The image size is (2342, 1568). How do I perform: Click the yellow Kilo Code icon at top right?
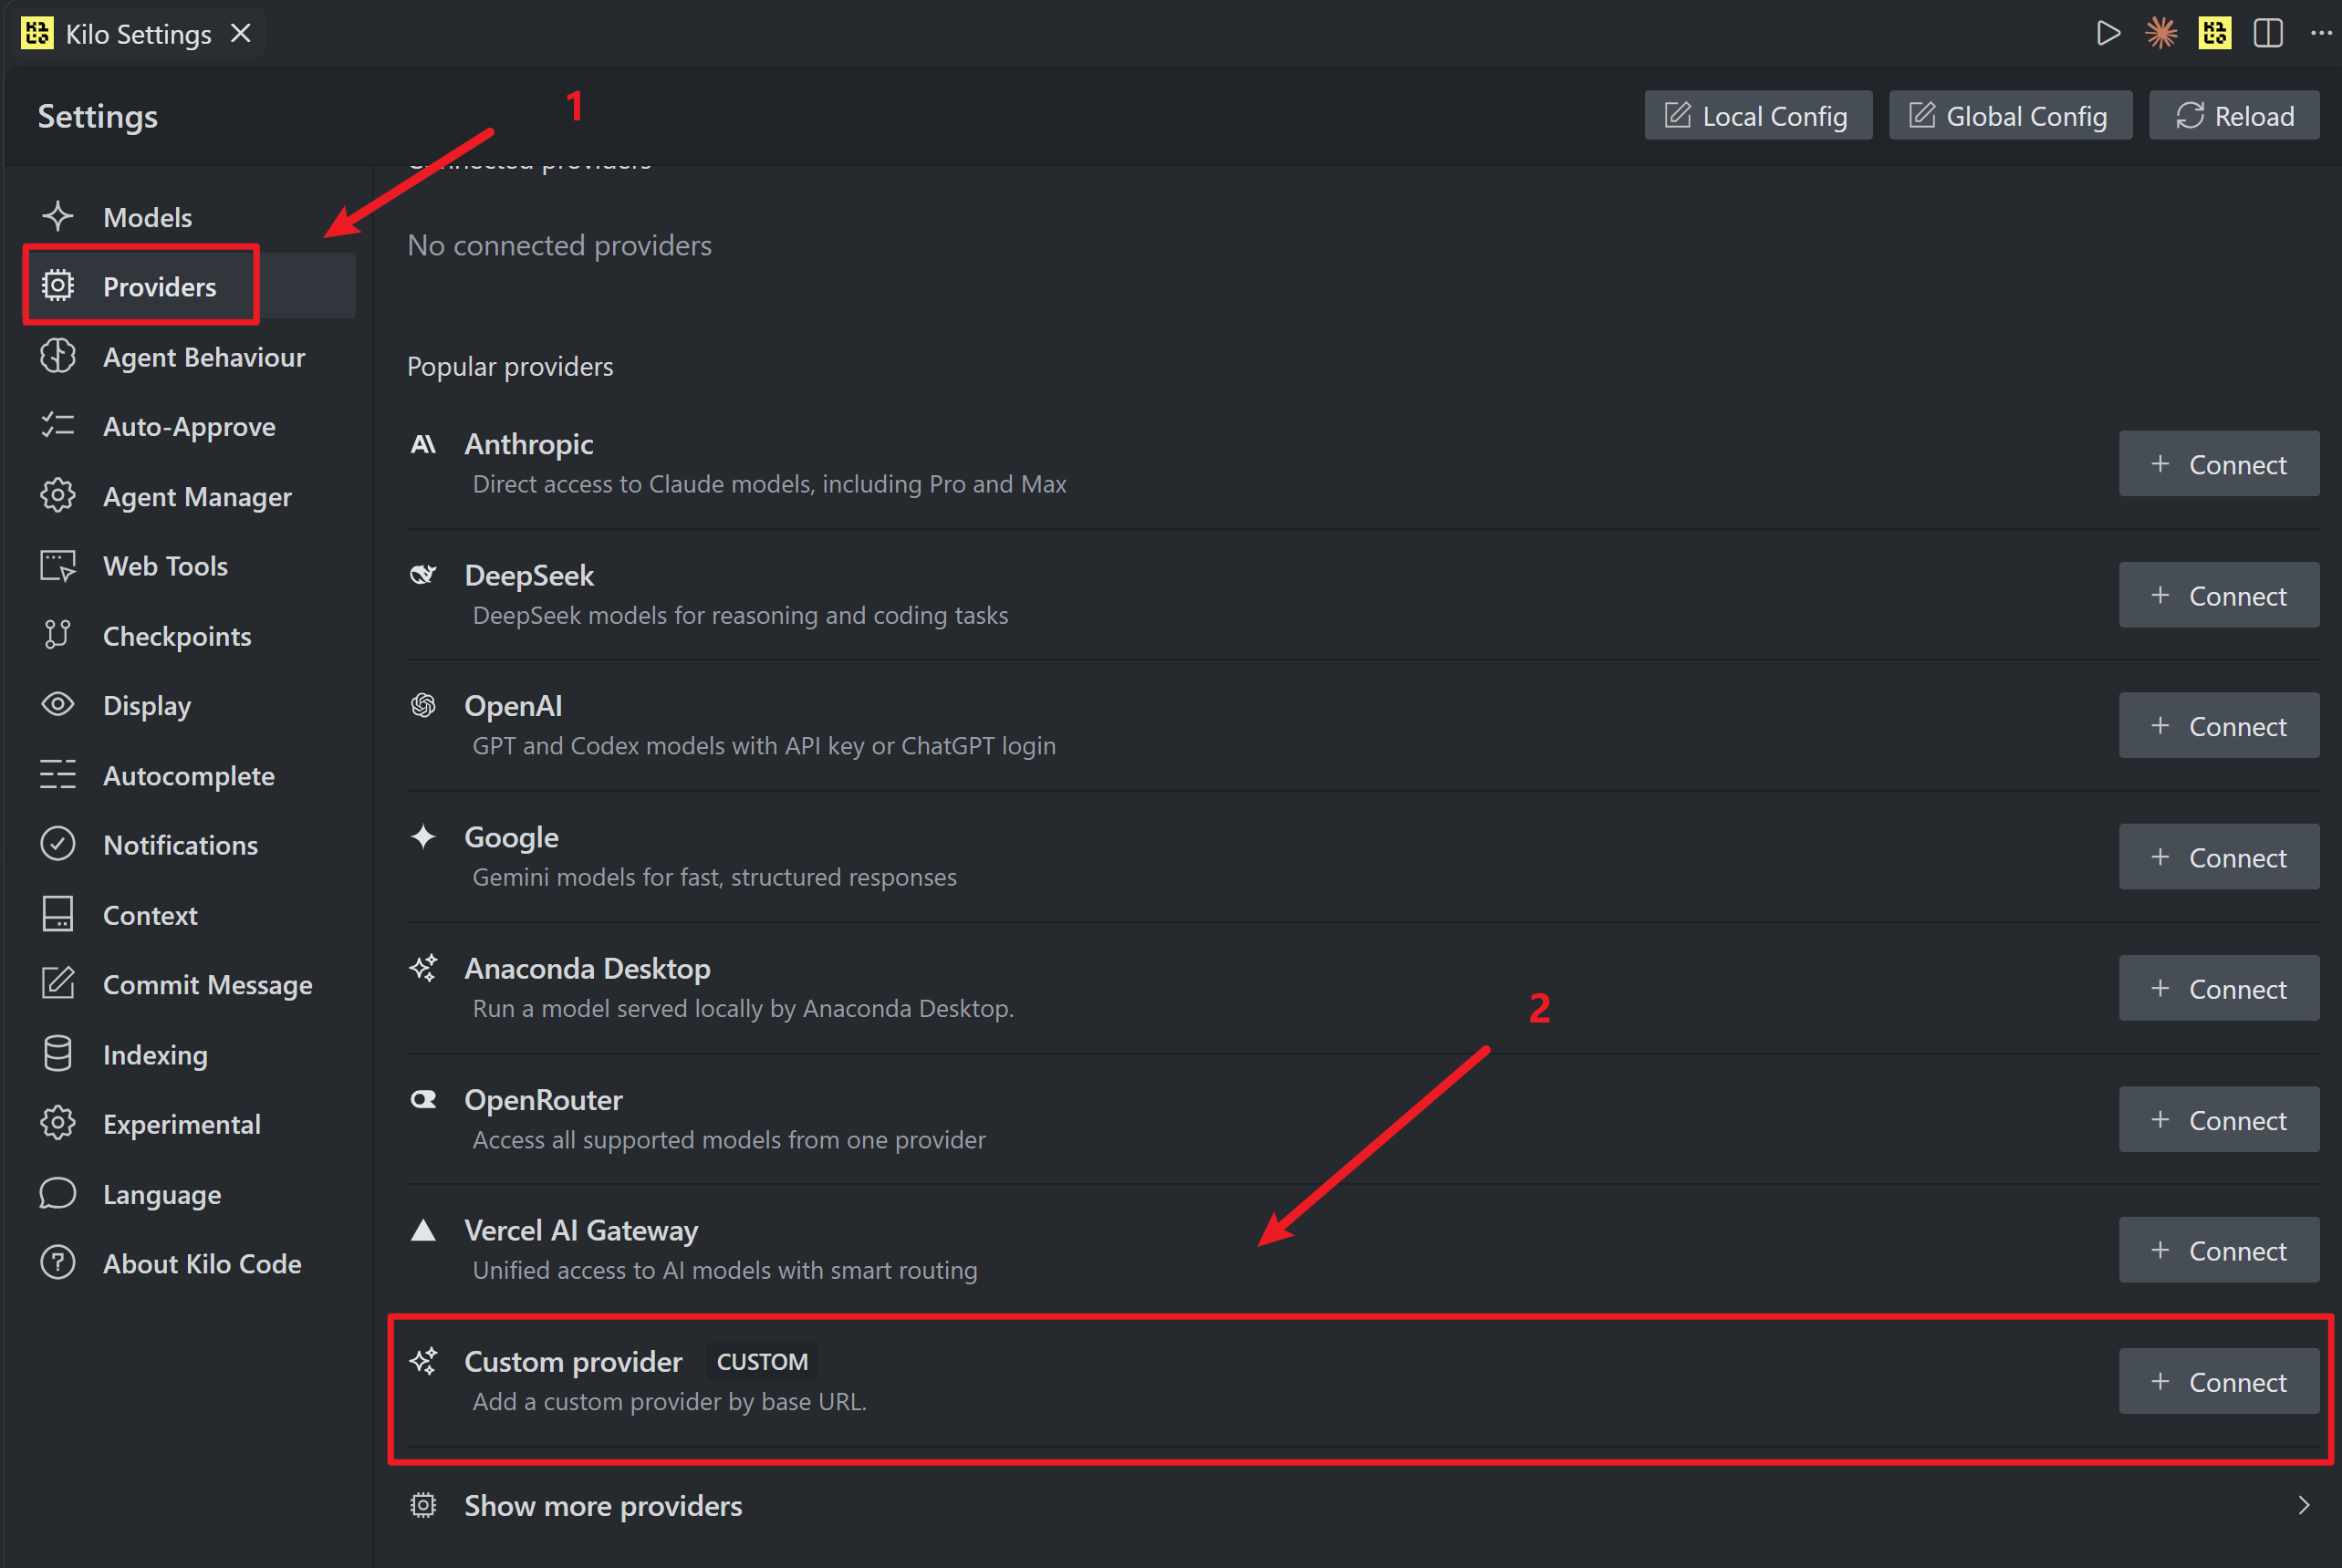coord(2214,33)
